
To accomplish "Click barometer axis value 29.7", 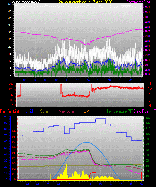I will pyautogui.click(x=147, y=32).
